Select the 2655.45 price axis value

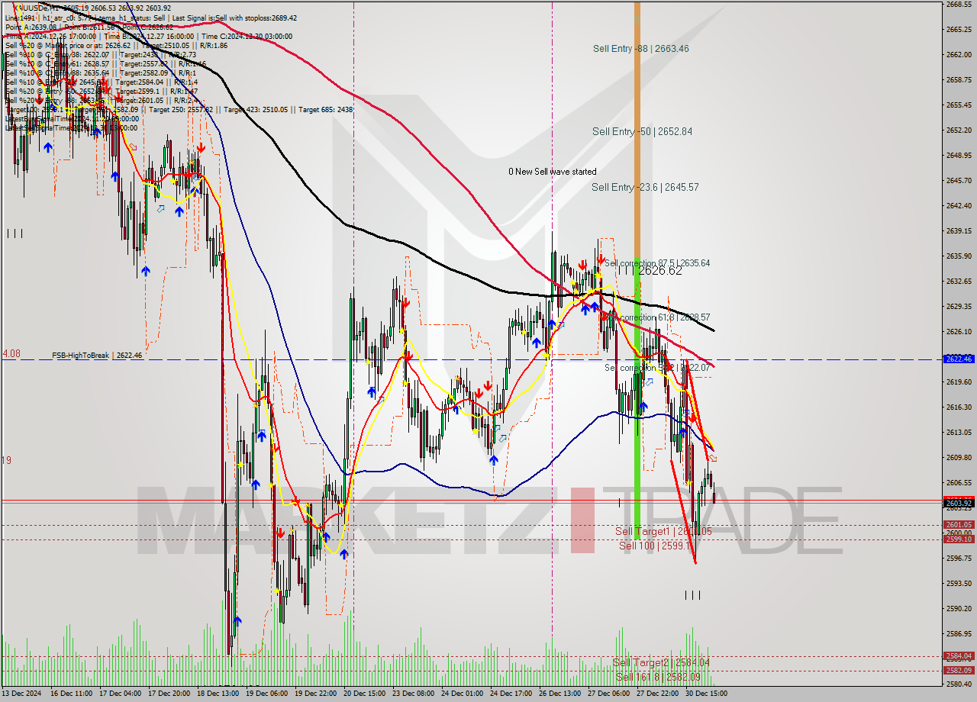point(959,105)
